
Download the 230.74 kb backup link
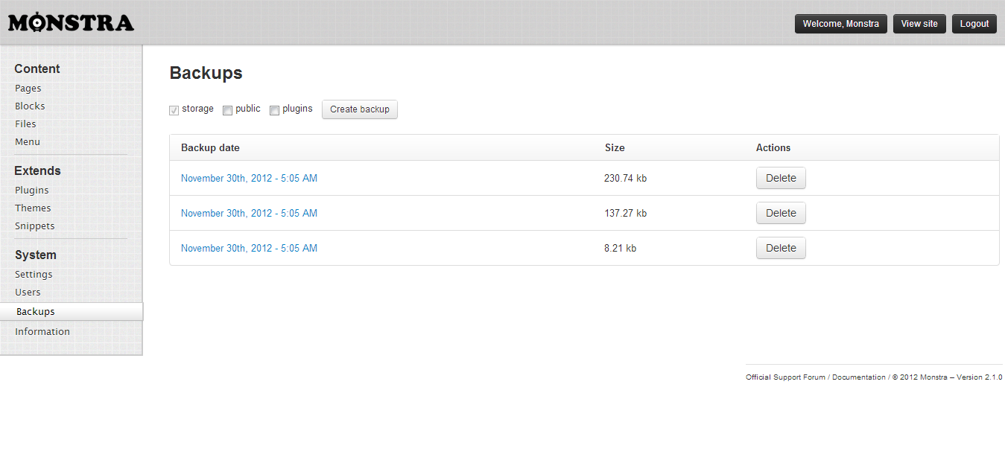tap(249, 178)
